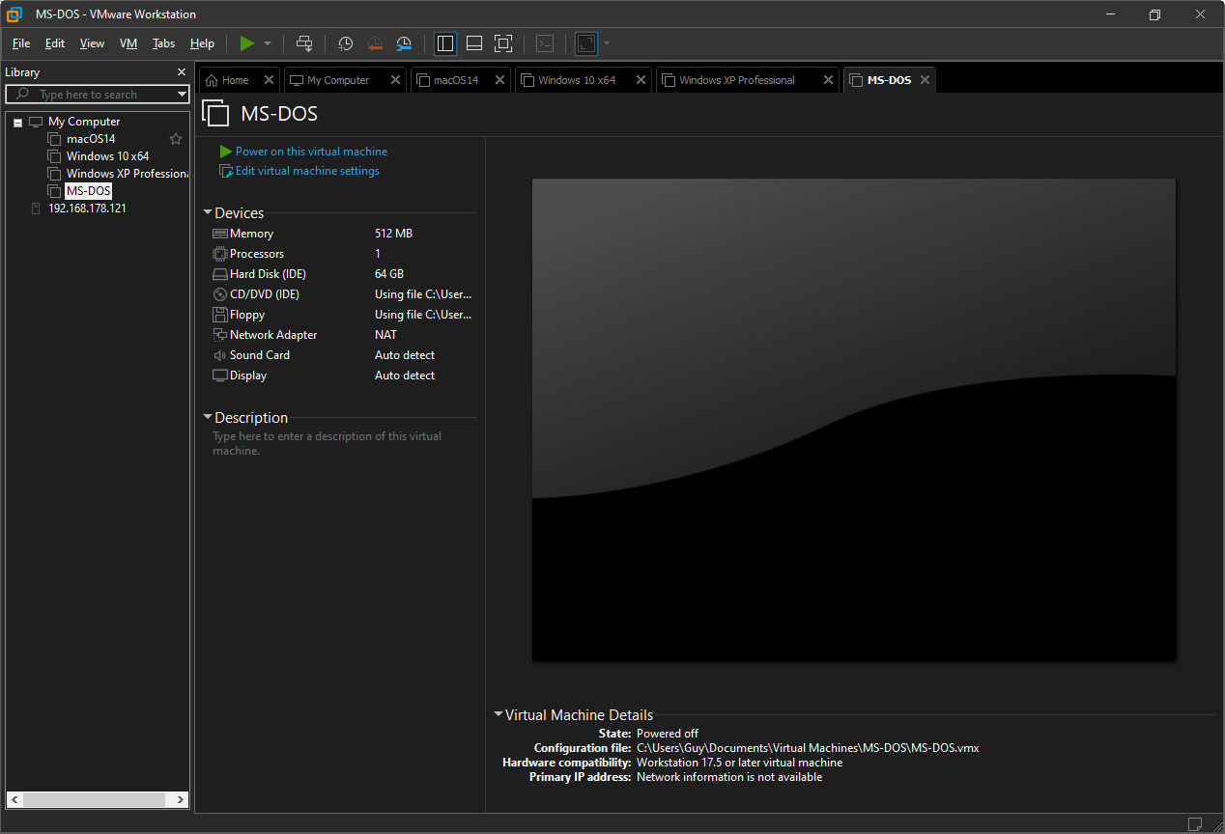Switch to the My Computer tab

click(x=331, y=80)
